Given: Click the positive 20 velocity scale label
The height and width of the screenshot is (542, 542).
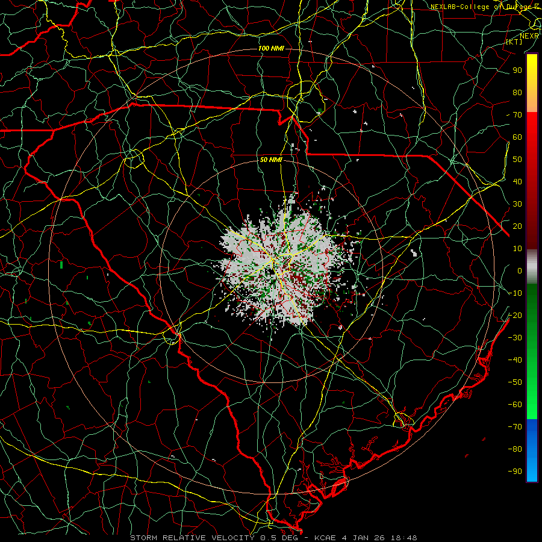Looking at the screenshot, I should click(517, 226).
